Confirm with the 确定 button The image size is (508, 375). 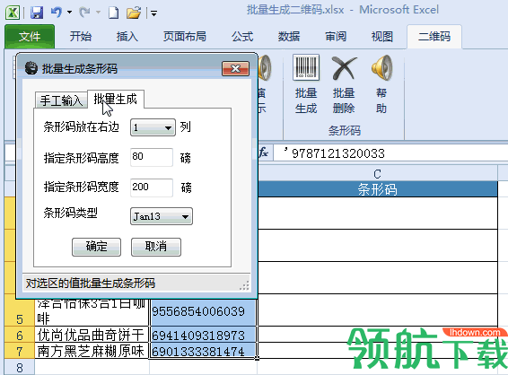(96, 247)
